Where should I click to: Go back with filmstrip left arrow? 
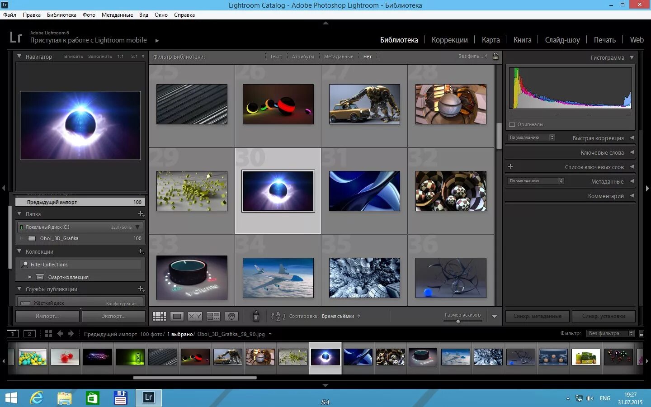click(x=60, y=334)
